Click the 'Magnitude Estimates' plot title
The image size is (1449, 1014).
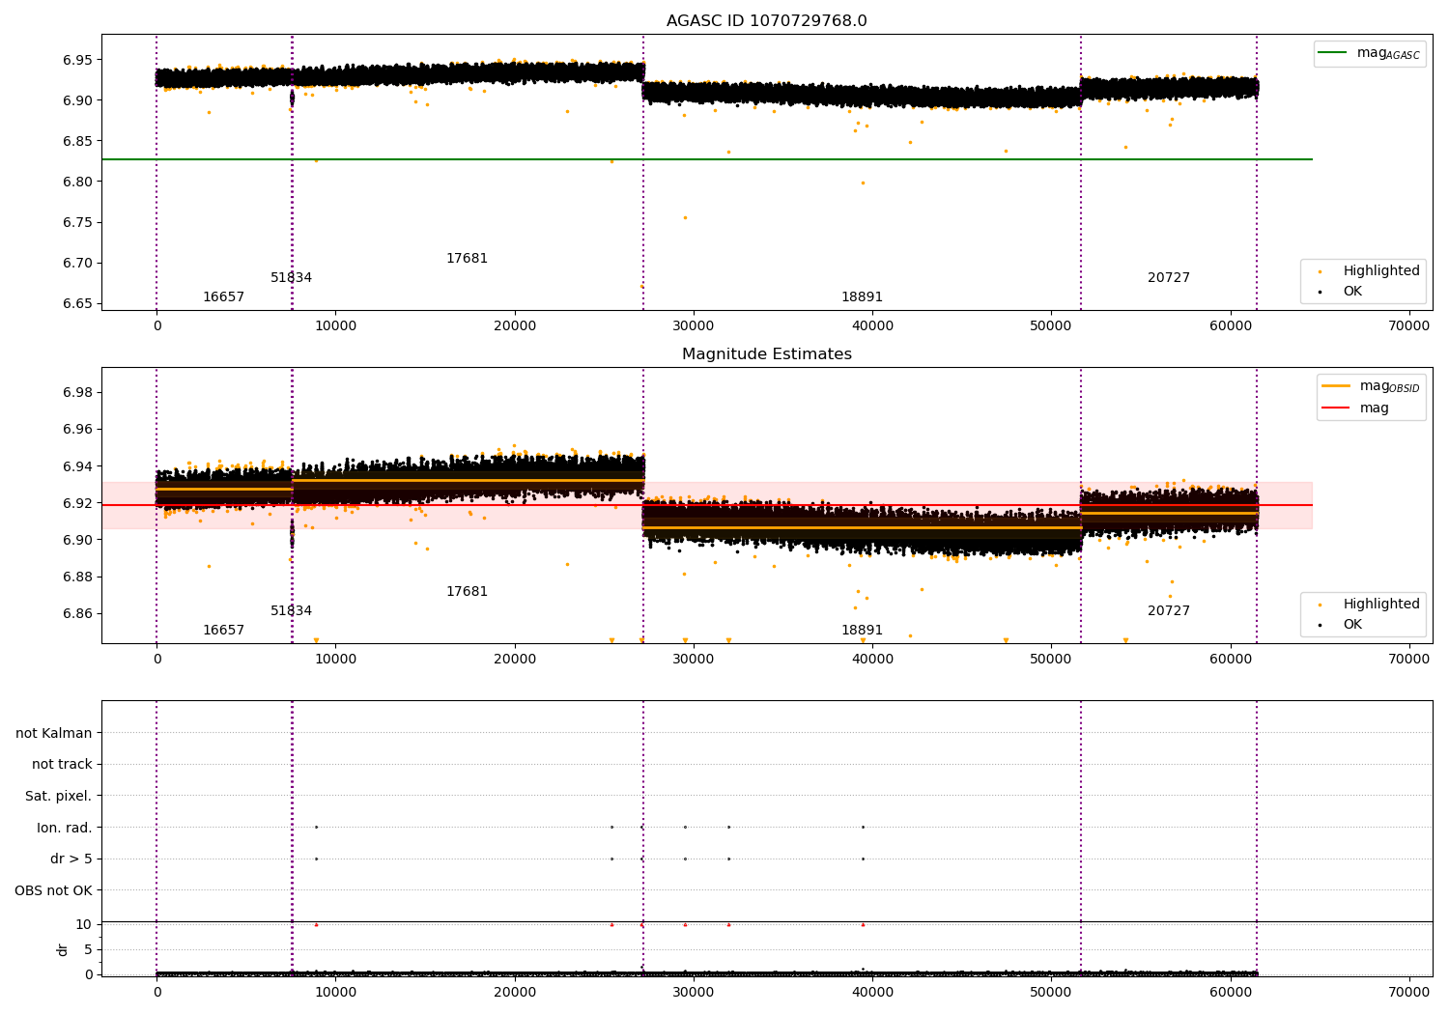click(766, 354)
